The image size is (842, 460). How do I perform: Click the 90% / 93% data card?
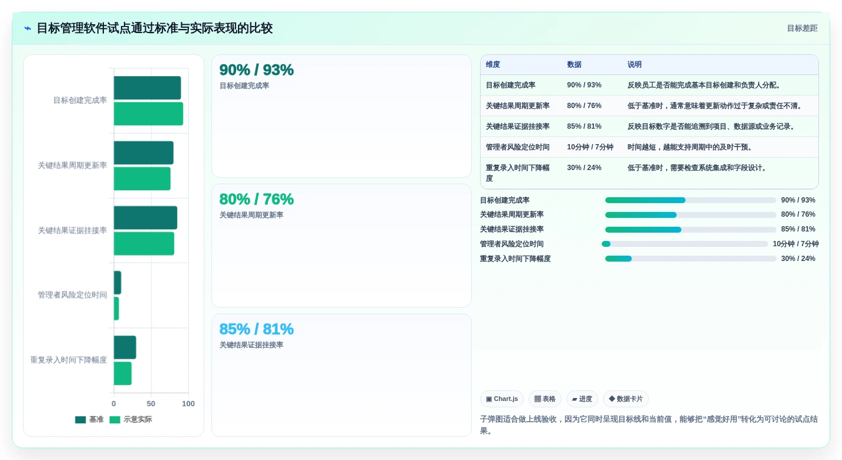click(x=341, y=116)
